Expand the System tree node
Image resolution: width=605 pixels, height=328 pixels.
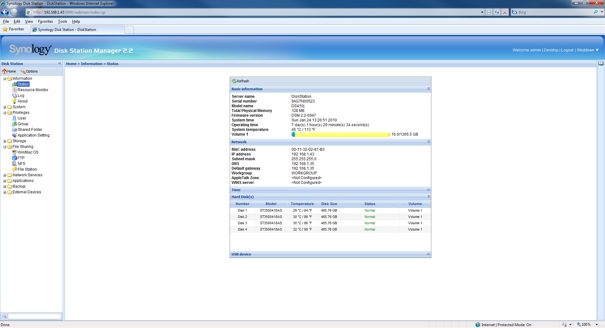(x=5, y=107)
